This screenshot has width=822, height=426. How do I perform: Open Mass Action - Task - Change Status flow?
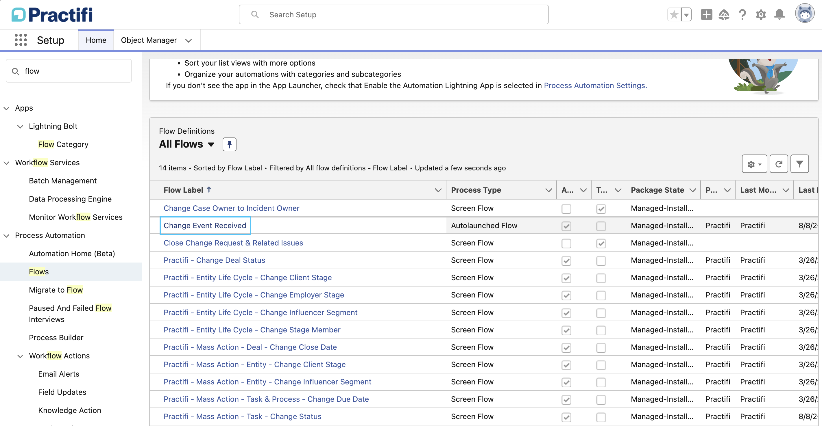(243, 416)
